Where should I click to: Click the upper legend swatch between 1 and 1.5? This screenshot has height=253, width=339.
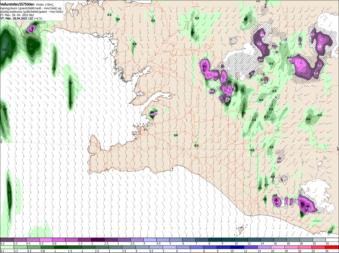[x=72, y=240]
